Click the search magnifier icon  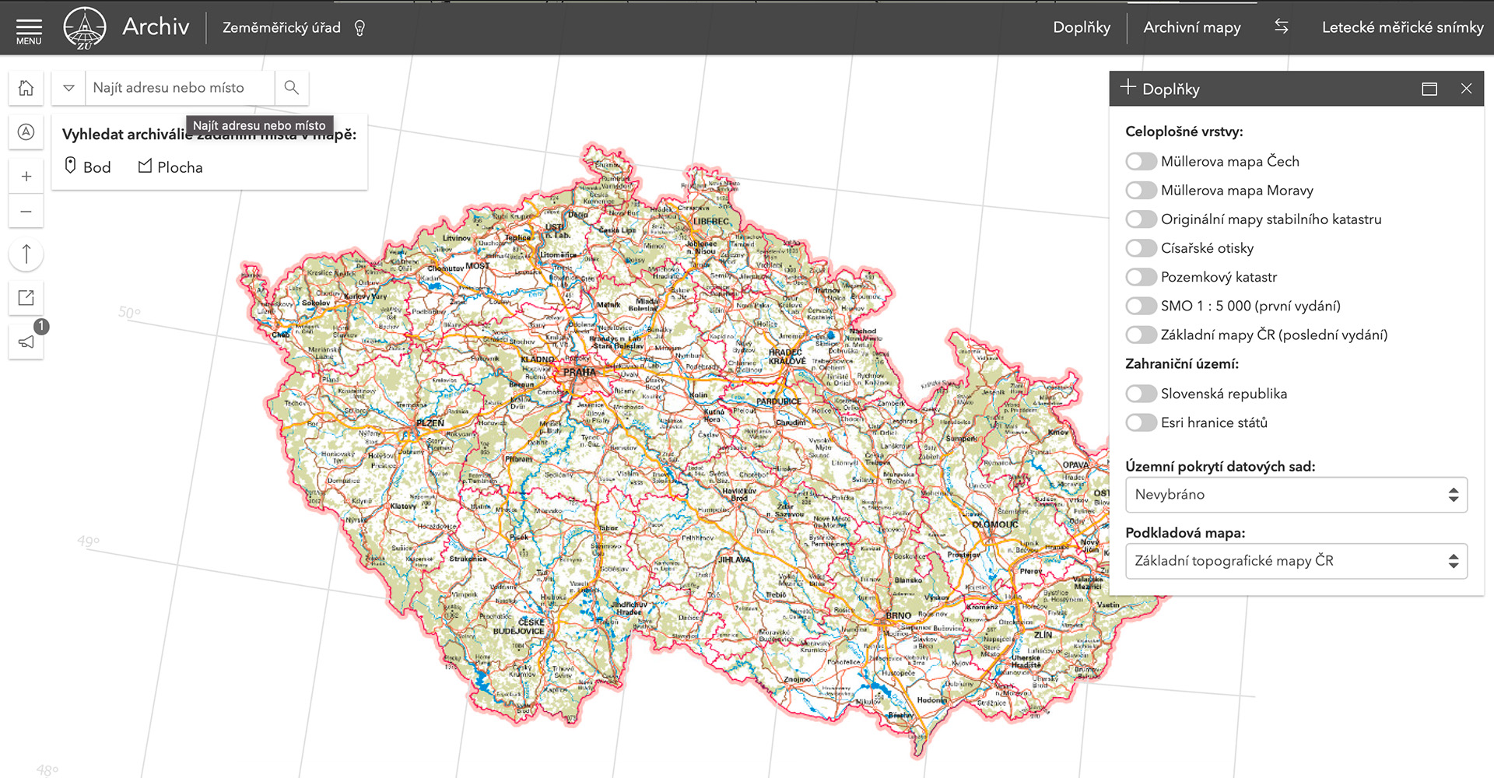(292, 87)
